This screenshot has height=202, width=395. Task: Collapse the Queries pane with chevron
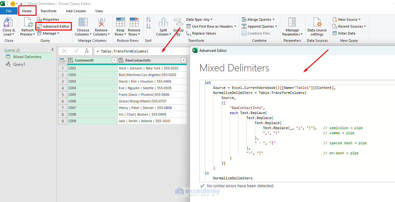[53, 50]
